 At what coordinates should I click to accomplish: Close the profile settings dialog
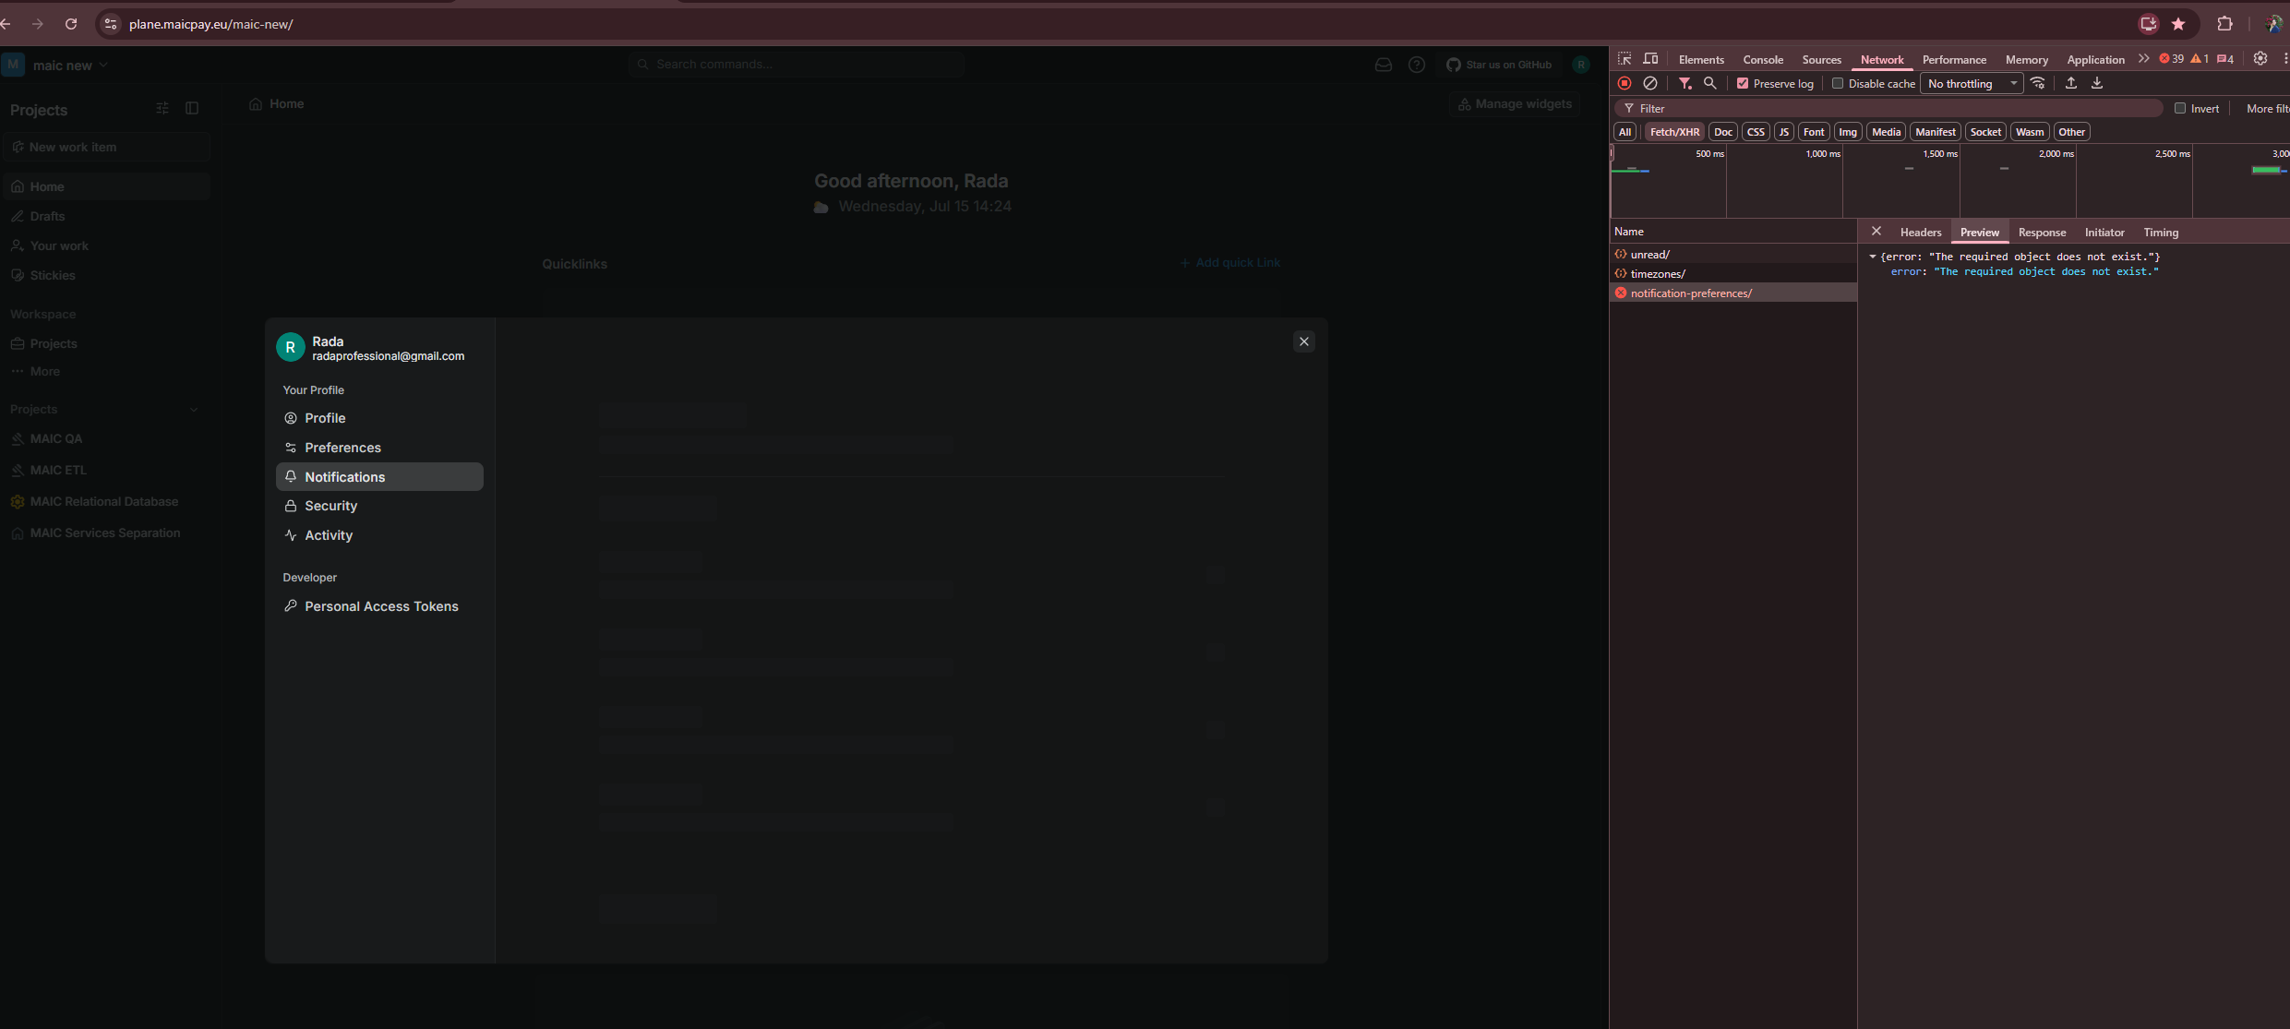click(x=1304, y=341)
